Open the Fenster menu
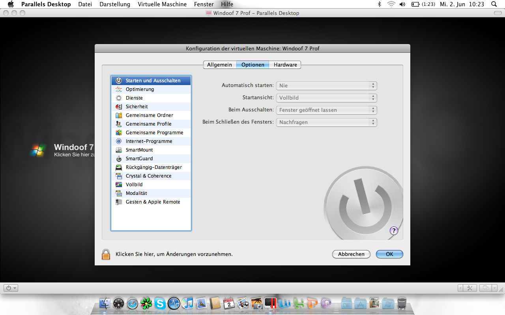Screen dimensions: 505x315 [x=204, y=4]
